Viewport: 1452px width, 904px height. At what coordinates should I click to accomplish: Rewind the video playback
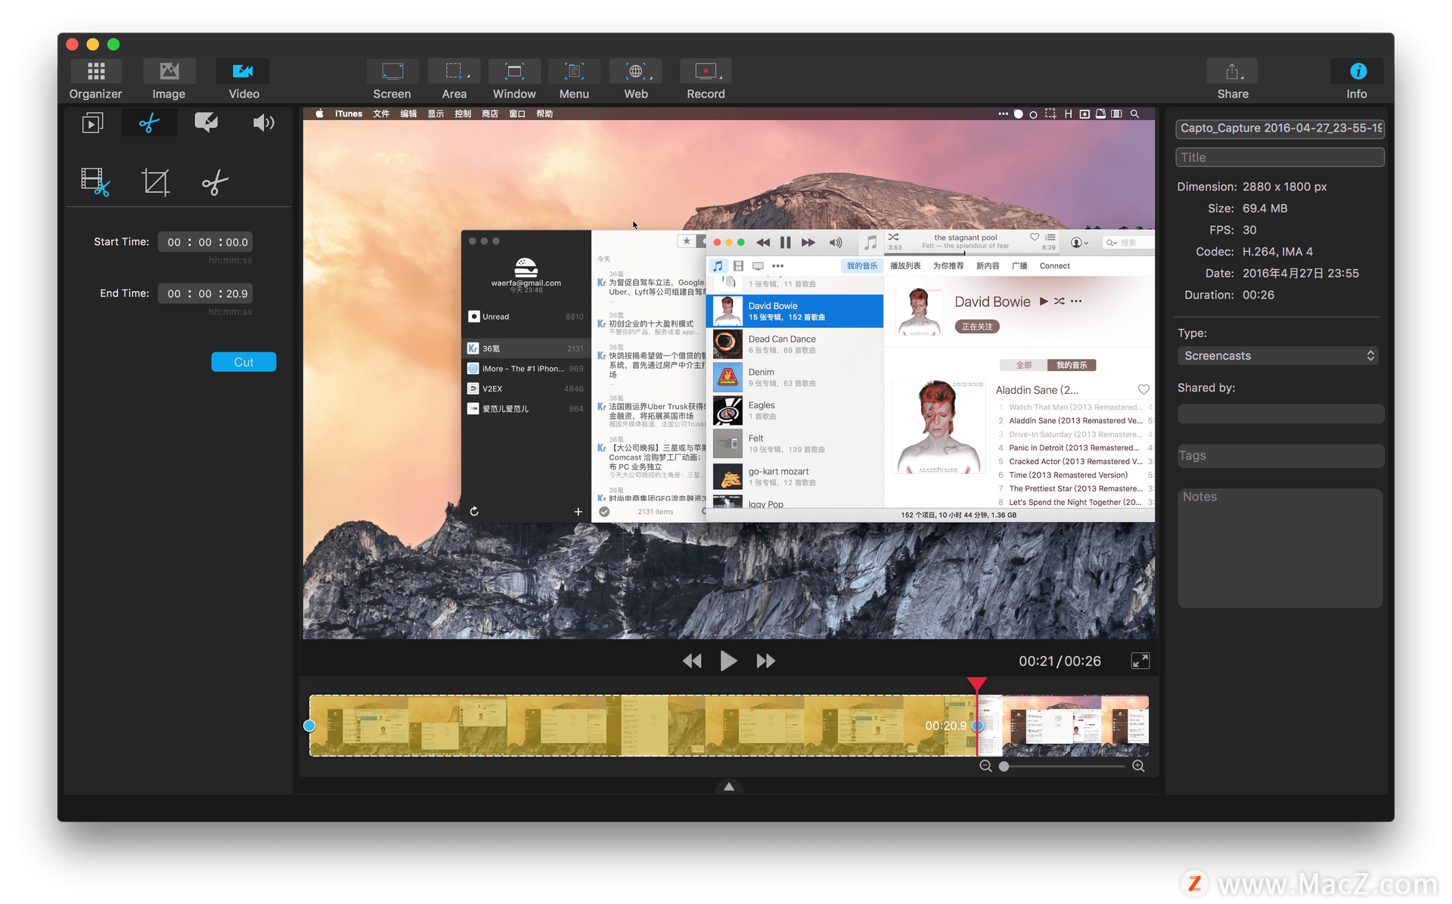tap(691, 661)
